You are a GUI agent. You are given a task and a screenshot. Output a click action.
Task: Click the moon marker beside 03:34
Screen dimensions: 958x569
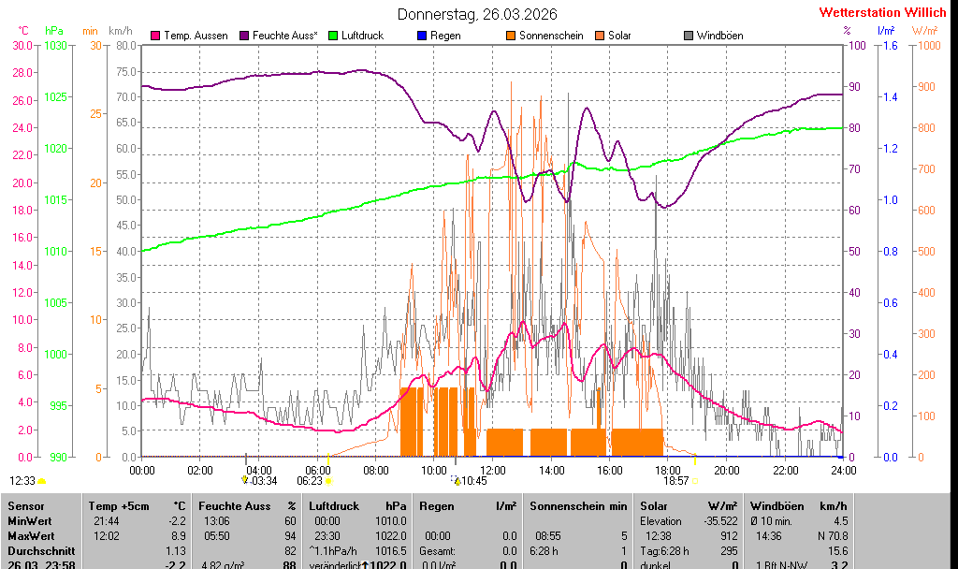pos(245,479)
